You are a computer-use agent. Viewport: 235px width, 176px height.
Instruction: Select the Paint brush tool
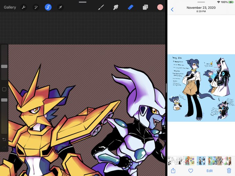point(101,7)
